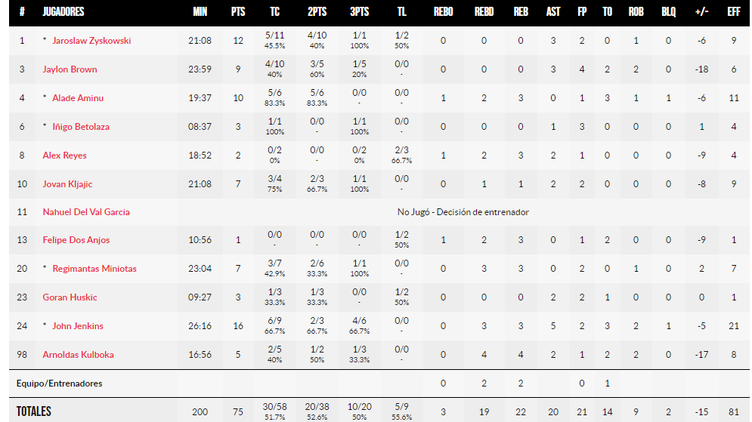Viewport: 752px width, 422px height.
Task: Select Regimantas Miniotas in the player list
Action: 94,269
